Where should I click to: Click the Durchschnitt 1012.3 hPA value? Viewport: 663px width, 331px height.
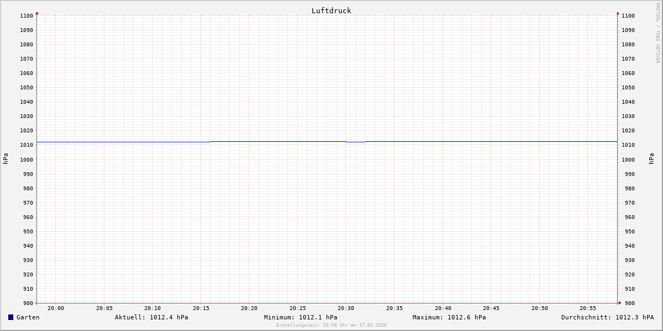pos(607,317)
